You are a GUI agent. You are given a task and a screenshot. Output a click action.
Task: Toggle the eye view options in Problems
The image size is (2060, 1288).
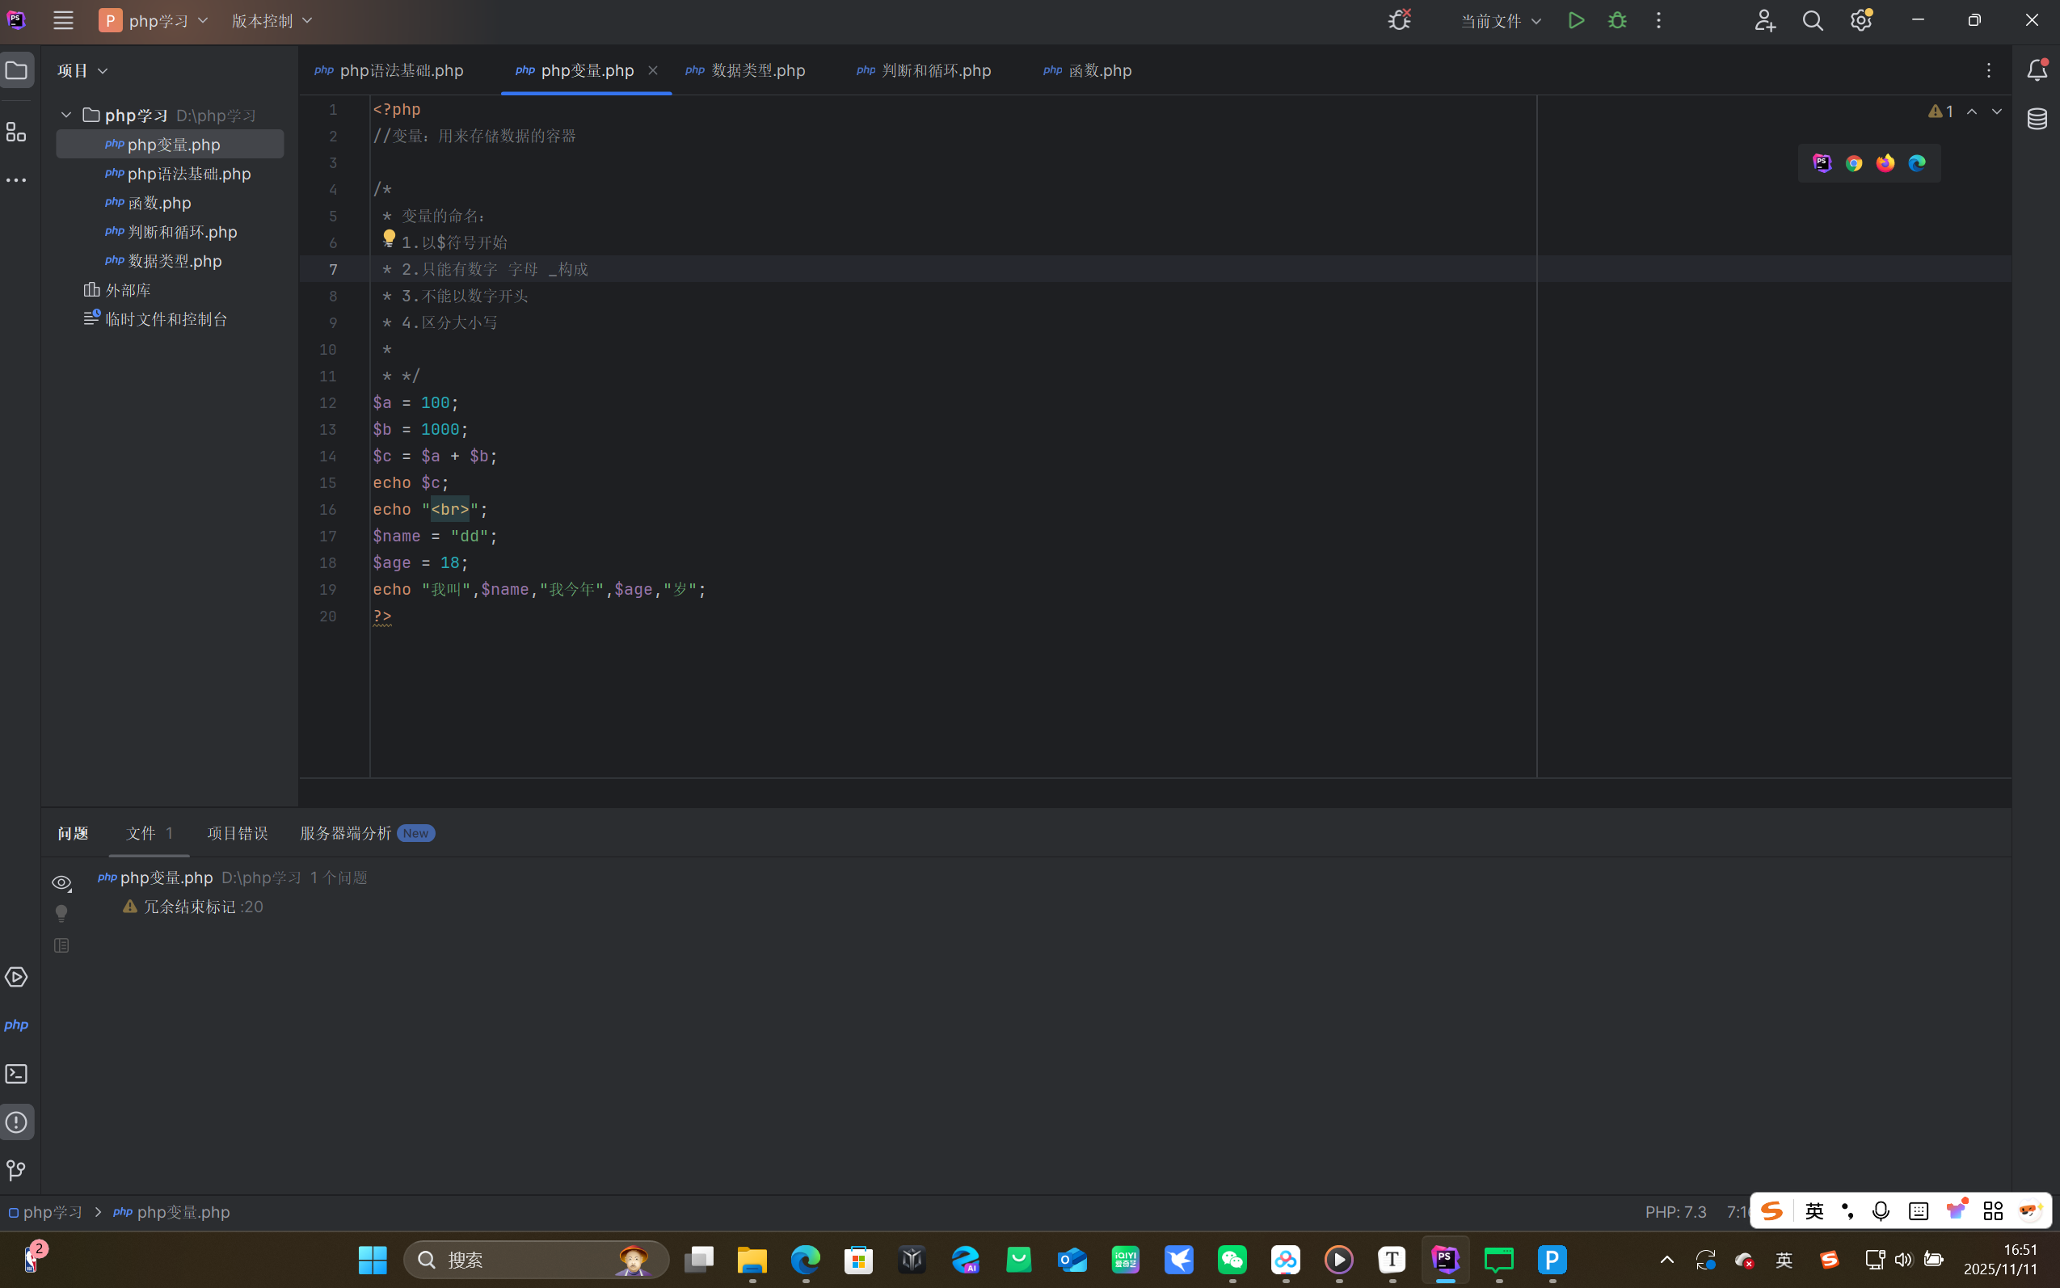[x=61, y=882]
